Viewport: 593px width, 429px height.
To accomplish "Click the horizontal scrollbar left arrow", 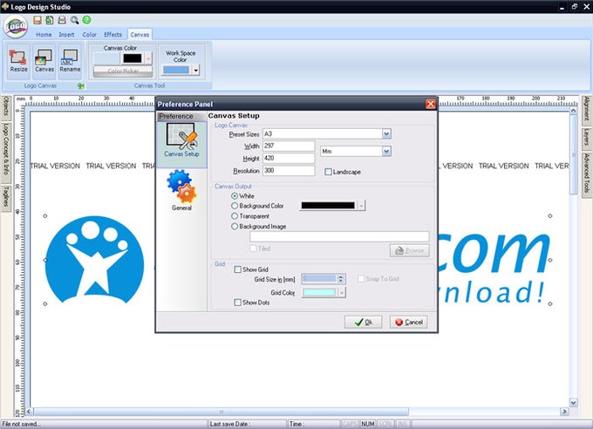I will point(29,412).
